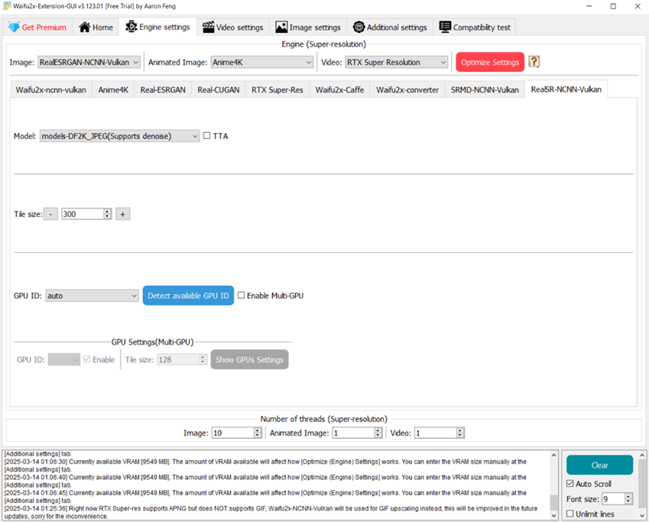Click the Video settings clapperboard icon

(x=208, y=28)
